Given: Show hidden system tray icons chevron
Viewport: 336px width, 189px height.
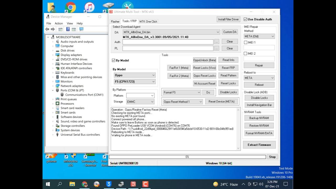Looking at the screenshot, I should click(x=243, y=184).
